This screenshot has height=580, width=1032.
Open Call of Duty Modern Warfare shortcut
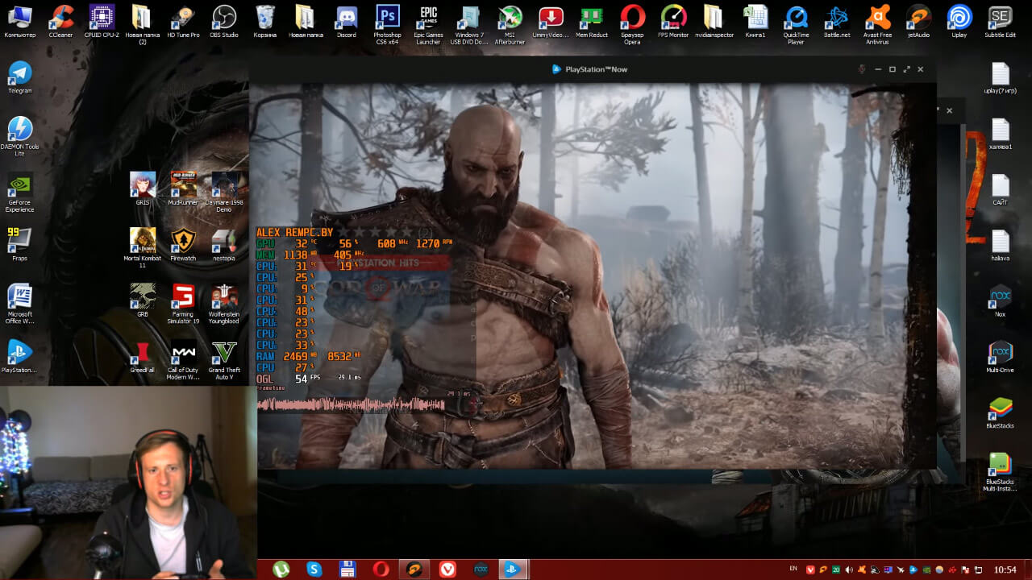pyautogui.click(x=183, y=359)
